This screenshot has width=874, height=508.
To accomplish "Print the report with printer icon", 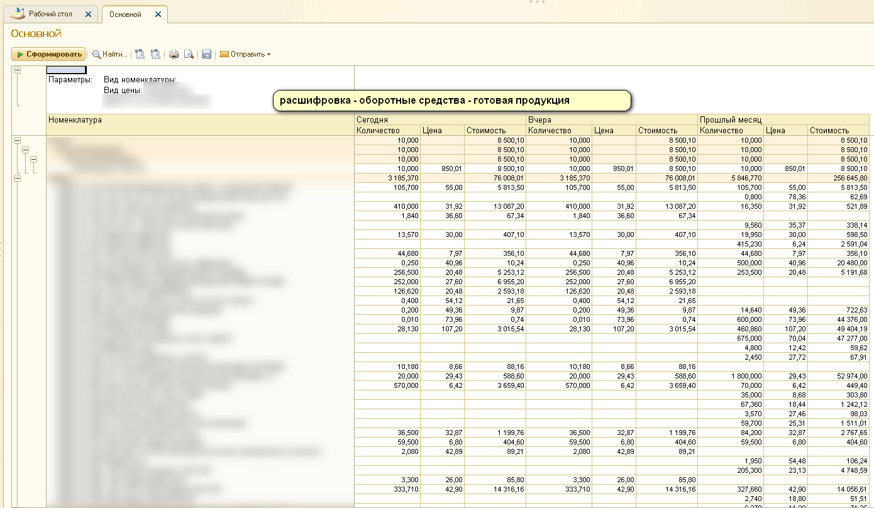I will [174, 55].
